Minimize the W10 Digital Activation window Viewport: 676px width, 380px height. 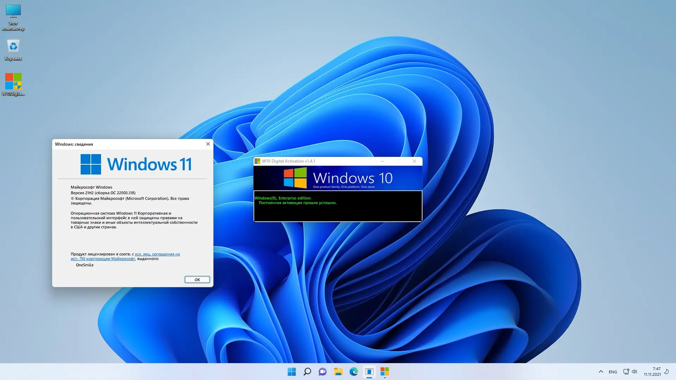coord(382,161)
